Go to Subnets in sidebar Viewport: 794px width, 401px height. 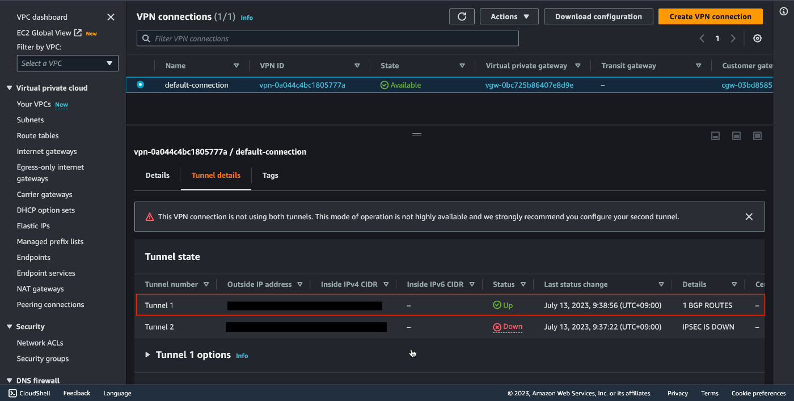coord(30,120)
